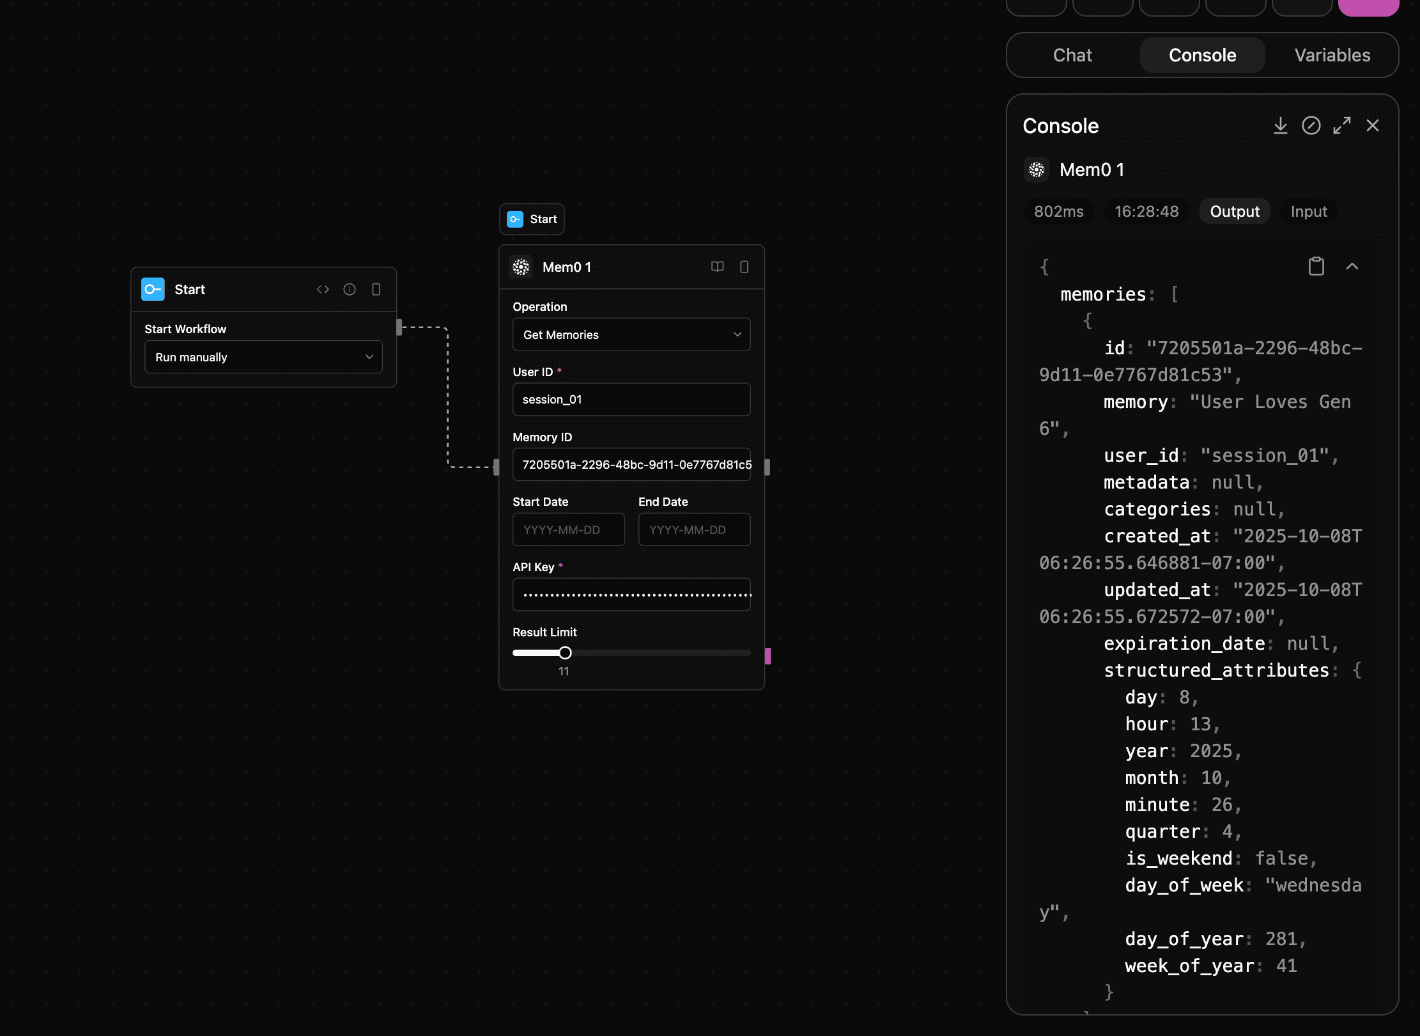Click the Result Limit slider handle
The width and height of the screenshot is (1420, 1036).
[x=565, y=653]
